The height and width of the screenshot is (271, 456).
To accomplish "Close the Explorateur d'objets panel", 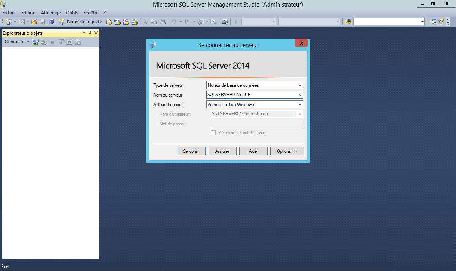I will pos(96,33).
